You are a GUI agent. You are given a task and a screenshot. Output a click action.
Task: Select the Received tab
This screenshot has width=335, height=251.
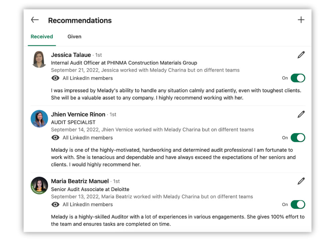coord(42,36)
